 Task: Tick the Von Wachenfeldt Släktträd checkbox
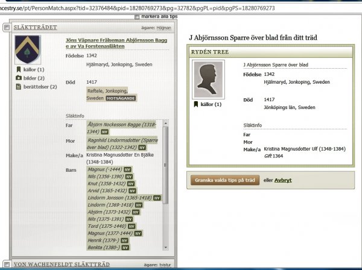[x=6, y=265]
